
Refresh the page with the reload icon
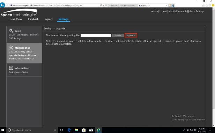(x=106, y=5)
